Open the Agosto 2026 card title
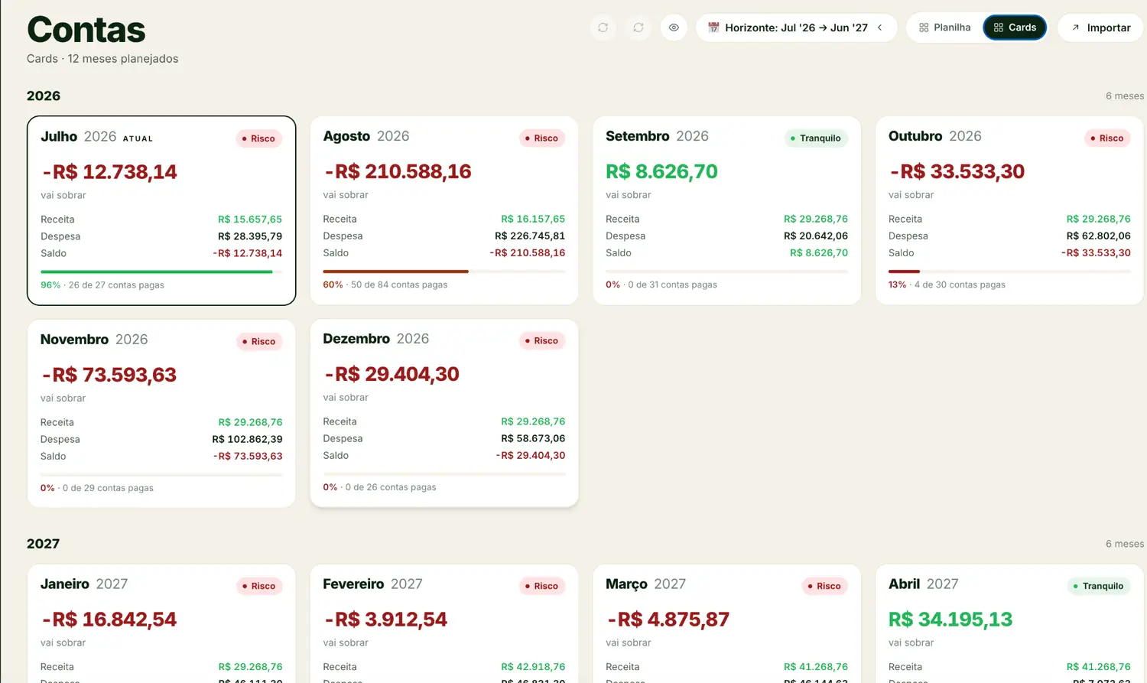The image size is (1147, 683). (x=366, y=136)
